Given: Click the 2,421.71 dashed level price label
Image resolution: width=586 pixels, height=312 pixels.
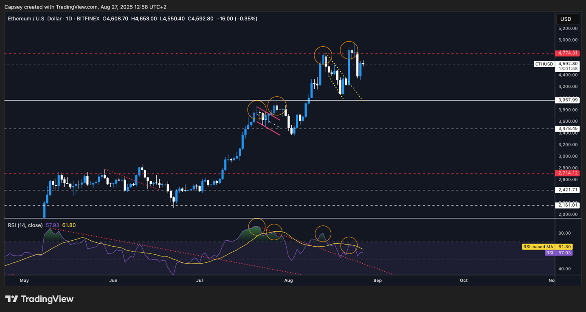Looking at the screenshot, I should click(x=568, y=190).
